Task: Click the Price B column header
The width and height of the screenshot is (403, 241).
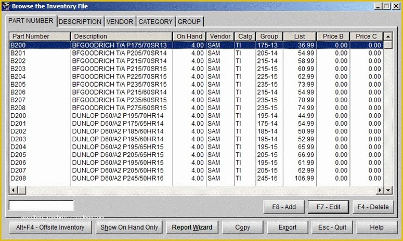Action: click(x=333, y=36)
